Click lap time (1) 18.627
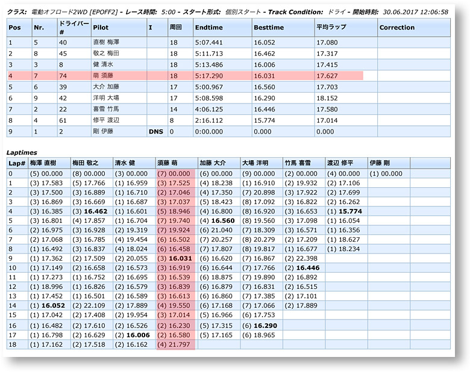Screen dimensions: 470x372 click(x=343, y=240)
